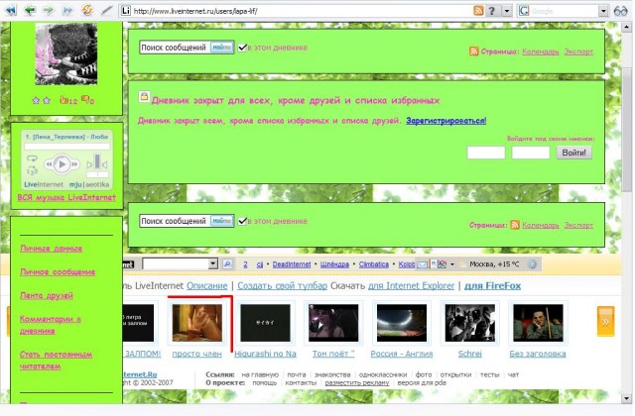Click the top 'Найти' search button

point(221,48)
